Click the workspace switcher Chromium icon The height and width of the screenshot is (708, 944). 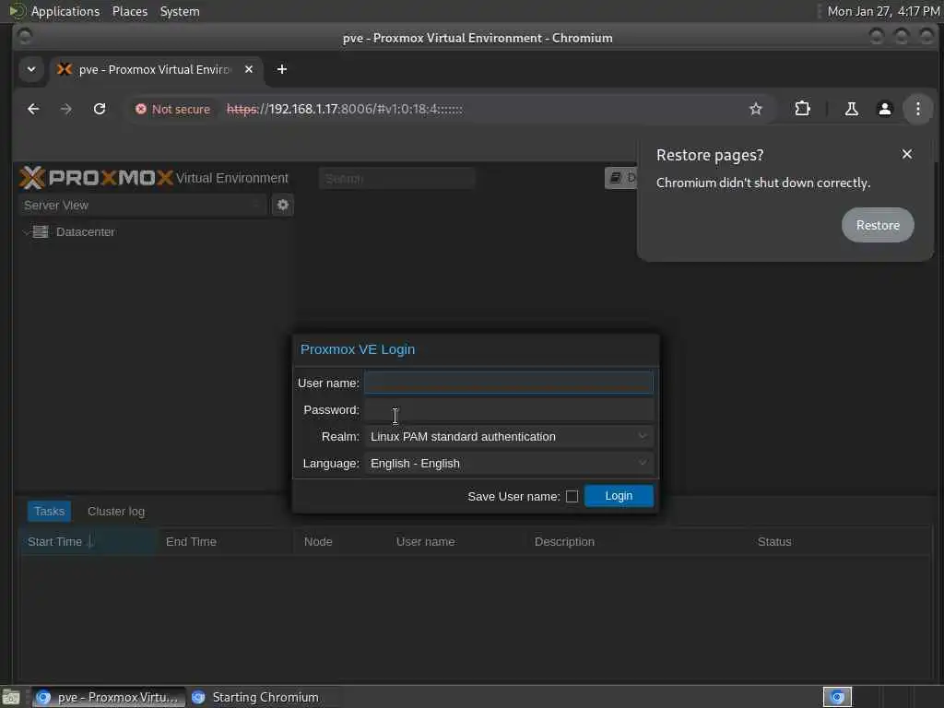click(837, 697)
